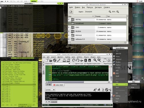Select Track 1 in the playlist
Image resolution: width=144 pixels, height=108 pixels.
19,85
